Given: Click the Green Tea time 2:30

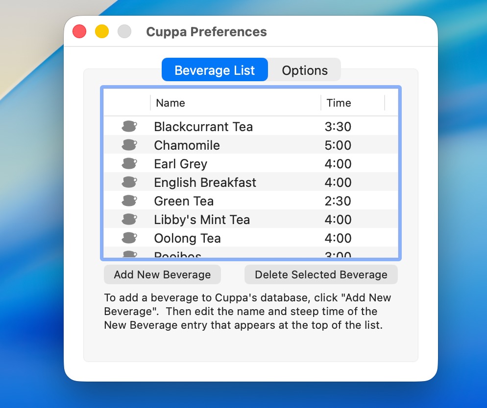Looking at the screenshot, I should pyautogui.click(x=338, y=201).
